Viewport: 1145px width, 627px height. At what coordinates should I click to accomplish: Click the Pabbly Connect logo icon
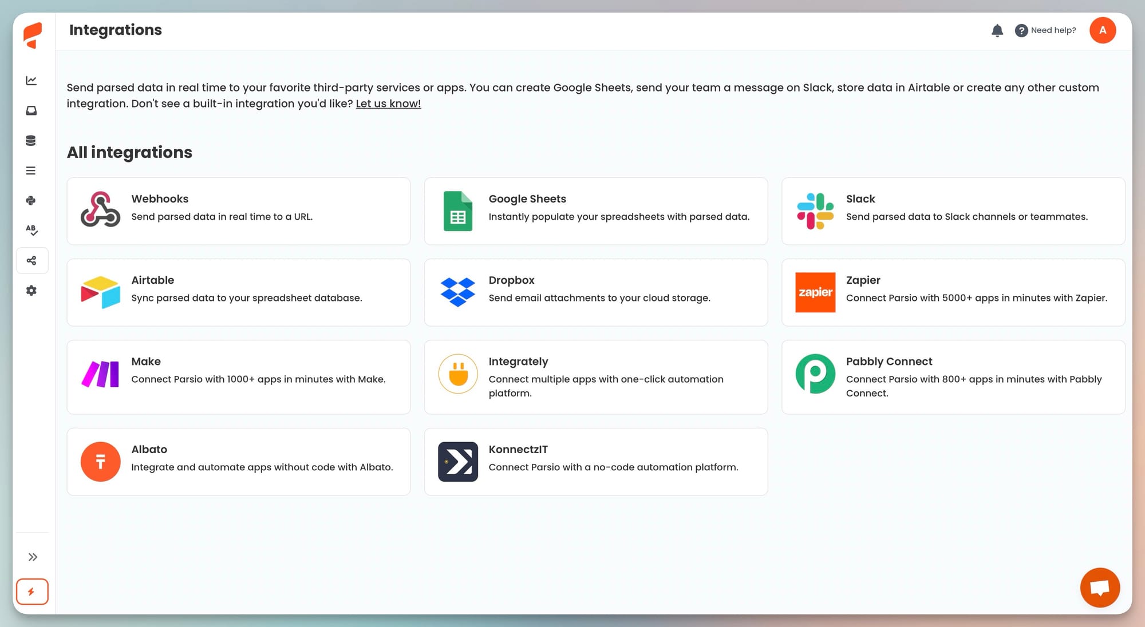coord(815,374)
